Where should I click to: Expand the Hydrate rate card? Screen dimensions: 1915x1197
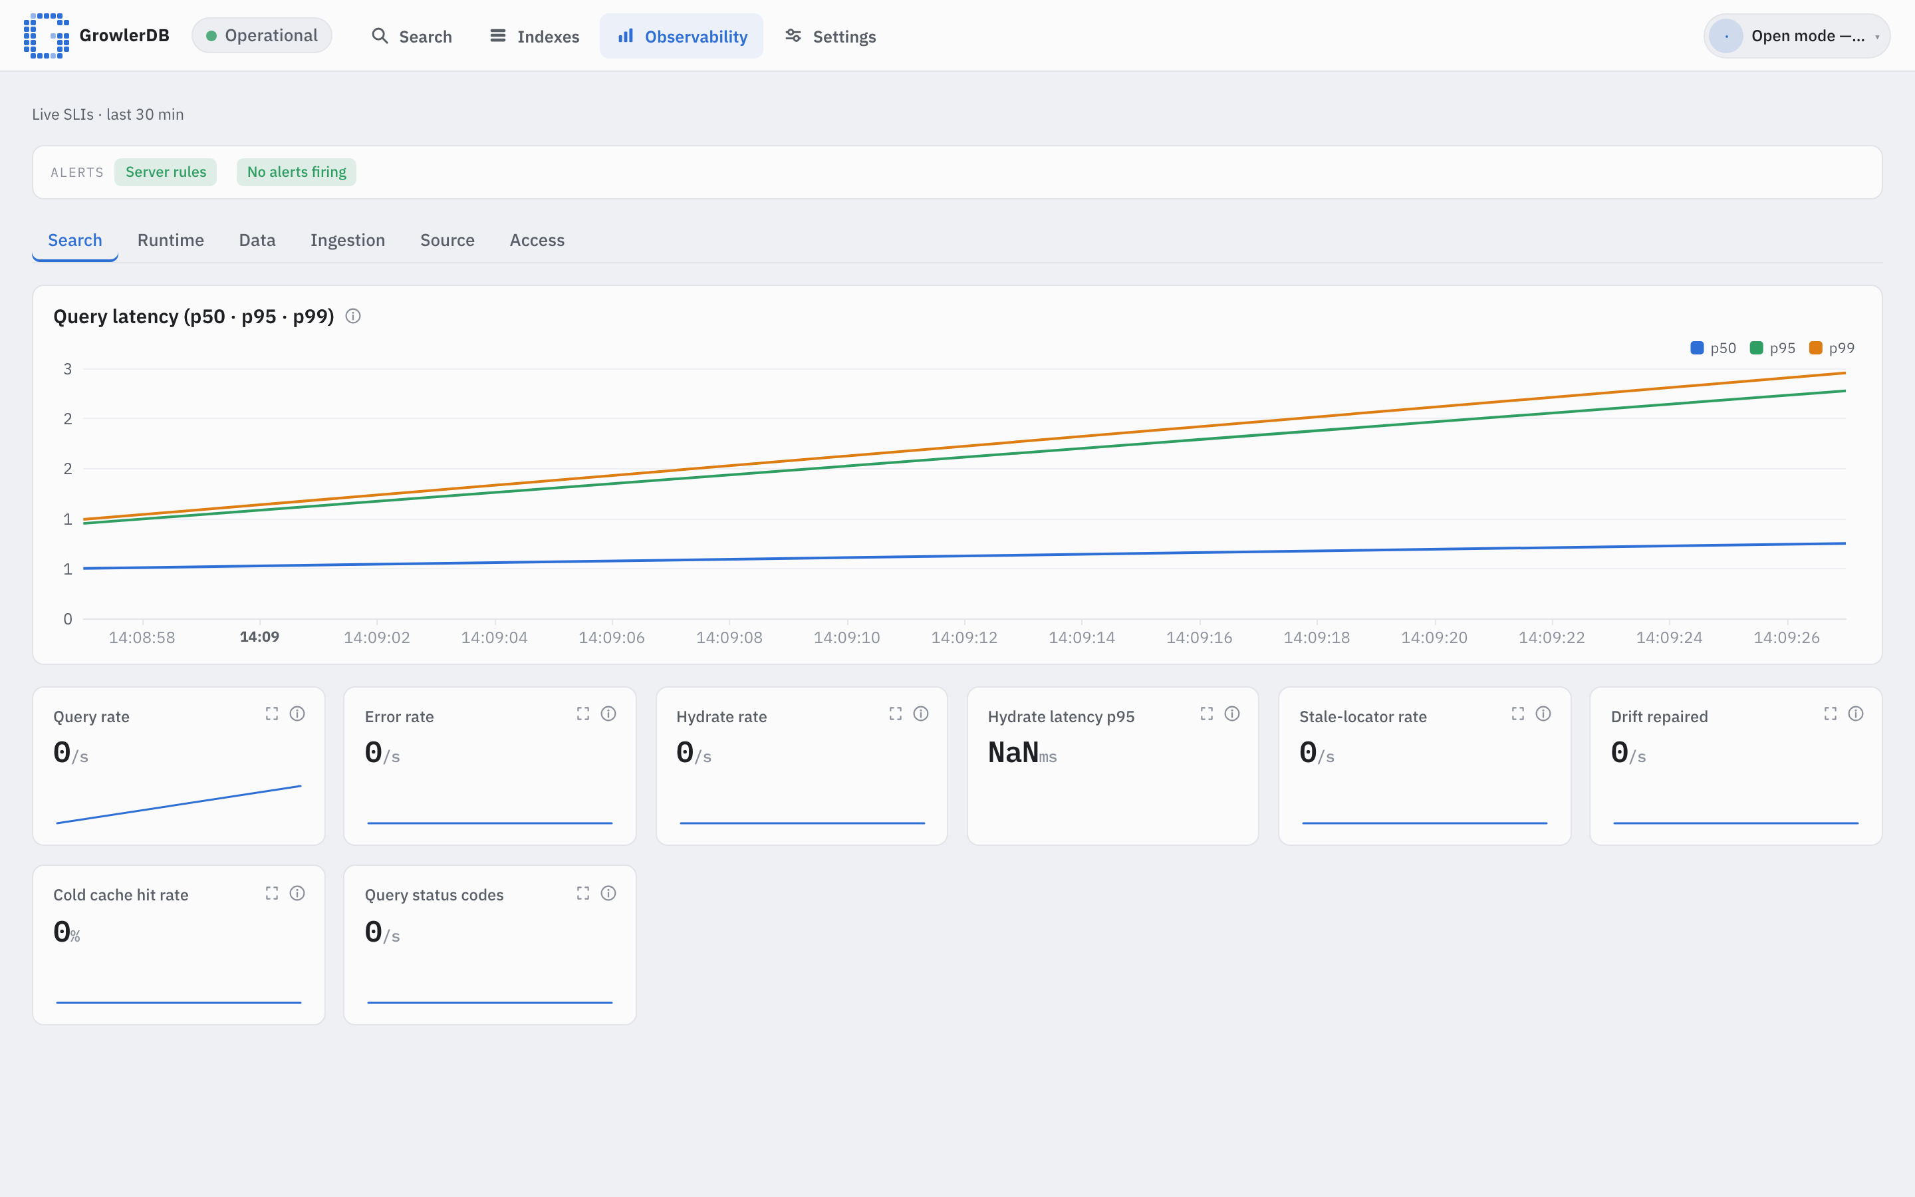pos(896,714)
